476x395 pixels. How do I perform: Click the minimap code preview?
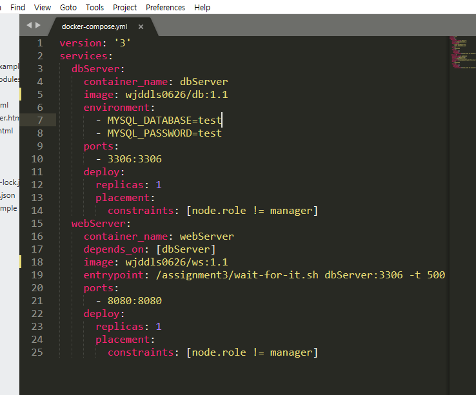(462, 52)
